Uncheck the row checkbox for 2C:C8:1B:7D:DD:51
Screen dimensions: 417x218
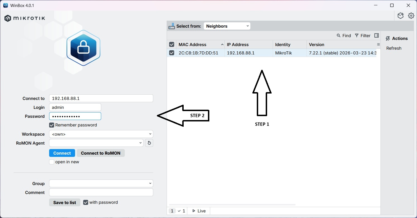(x=172, y=53)
